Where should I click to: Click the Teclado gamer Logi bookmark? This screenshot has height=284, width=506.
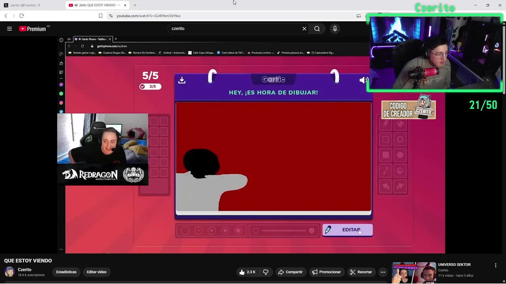[82, 52]
